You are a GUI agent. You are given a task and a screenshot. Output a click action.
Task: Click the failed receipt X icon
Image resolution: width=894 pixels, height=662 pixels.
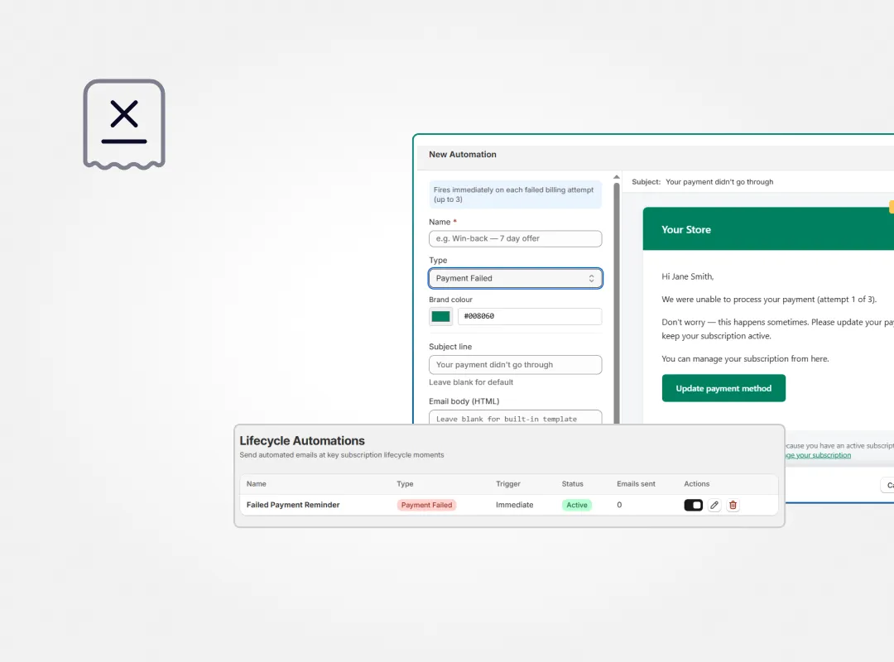pos(123,124)
